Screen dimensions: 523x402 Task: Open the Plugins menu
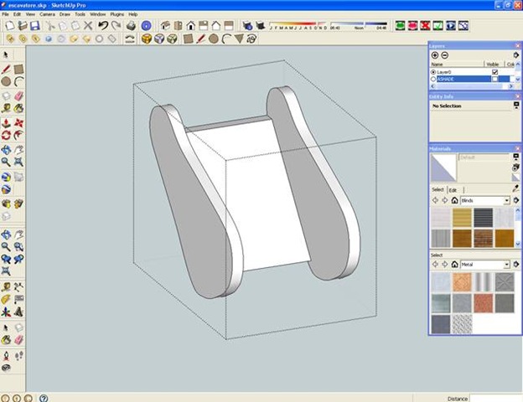[x=117, y=14]
